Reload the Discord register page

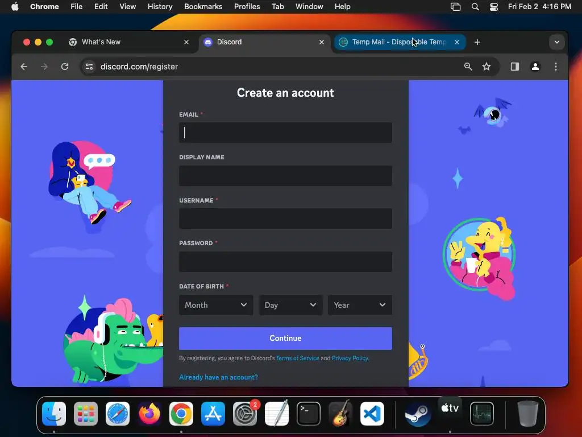click(x=65, y=67)
